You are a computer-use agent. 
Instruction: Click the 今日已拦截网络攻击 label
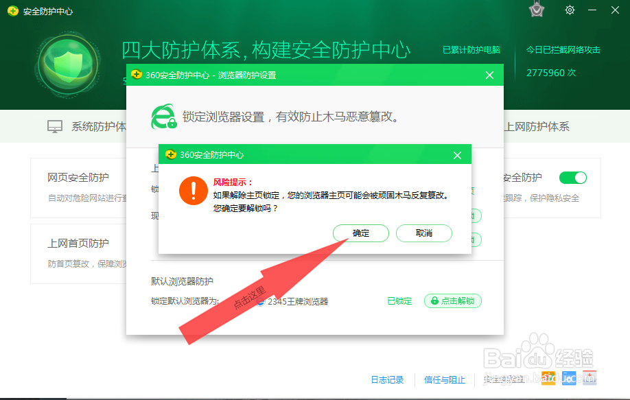(x=563, y=50)
